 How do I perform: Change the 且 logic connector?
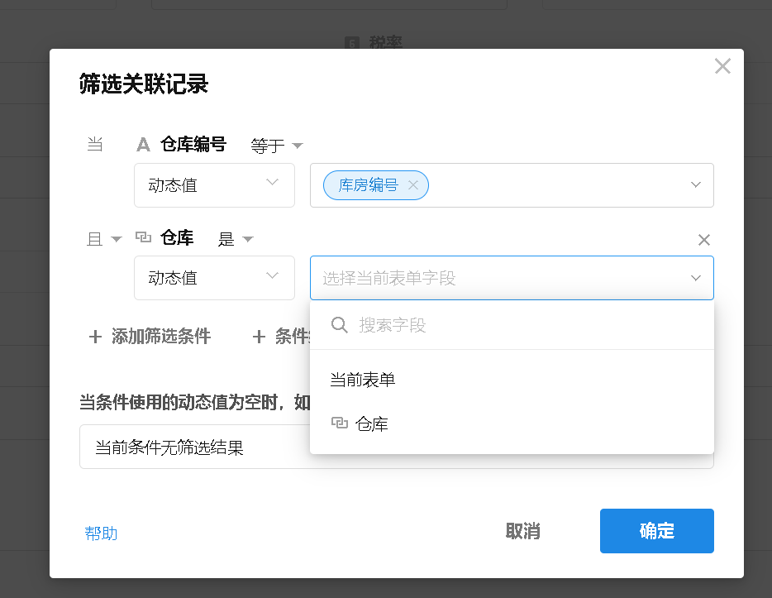click(x=104, y=240)
